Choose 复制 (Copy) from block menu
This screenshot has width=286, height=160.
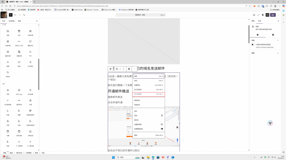(149, 76)
